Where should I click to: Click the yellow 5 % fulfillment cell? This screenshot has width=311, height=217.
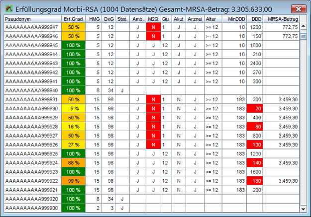click(x=74, y=108)
